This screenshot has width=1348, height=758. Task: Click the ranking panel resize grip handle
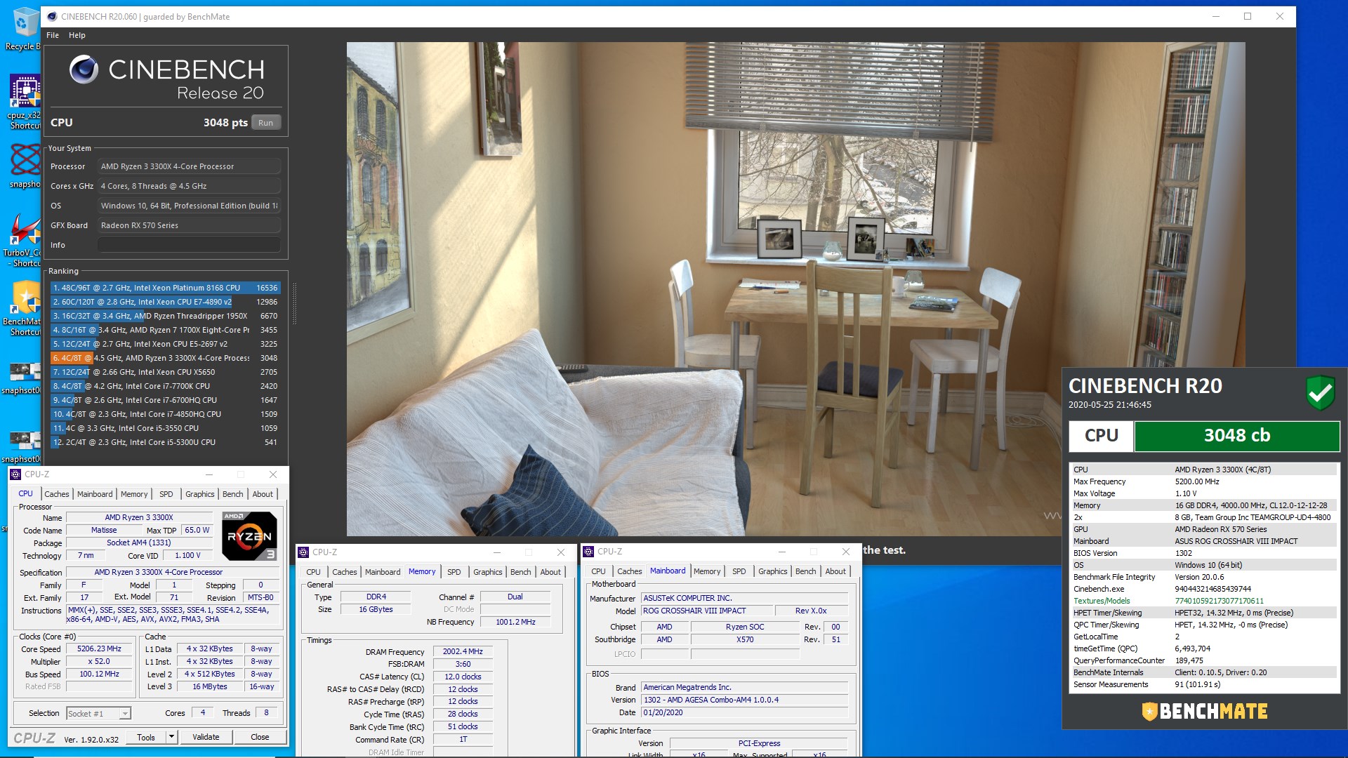pos(294,303)
